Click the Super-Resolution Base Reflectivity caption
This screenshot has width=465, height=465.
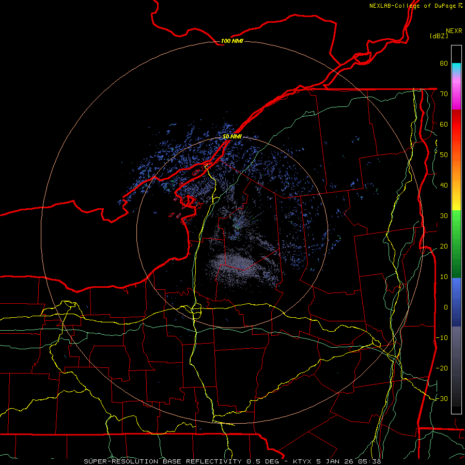(x=163, y=461)
